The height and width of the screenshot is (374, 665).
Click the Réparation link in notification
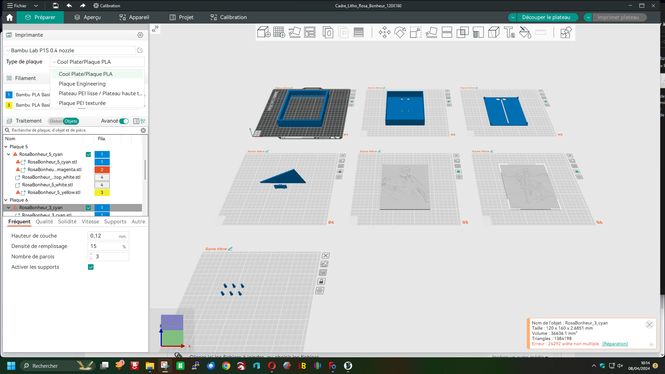coord(615,344)
